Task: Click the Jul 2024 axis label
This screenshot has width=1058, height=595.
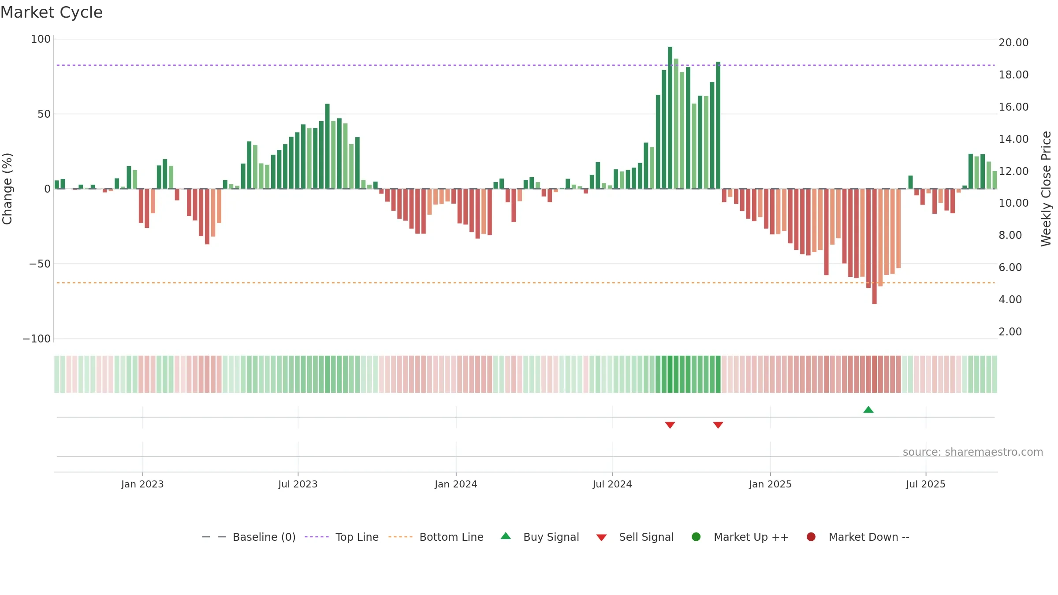Action: pos(612,484)
